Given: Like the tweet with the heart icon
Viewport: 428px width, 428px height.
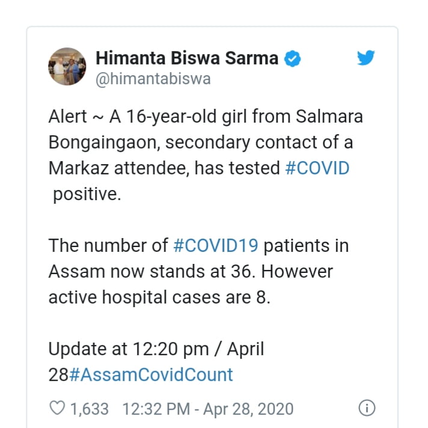Looking at the screenshot, I should (x=57, y=409).
